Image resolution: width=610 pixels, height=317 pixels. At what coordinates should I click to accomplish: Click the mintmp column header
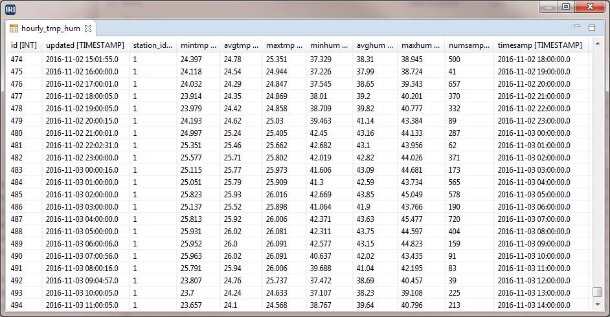(198, 45)
